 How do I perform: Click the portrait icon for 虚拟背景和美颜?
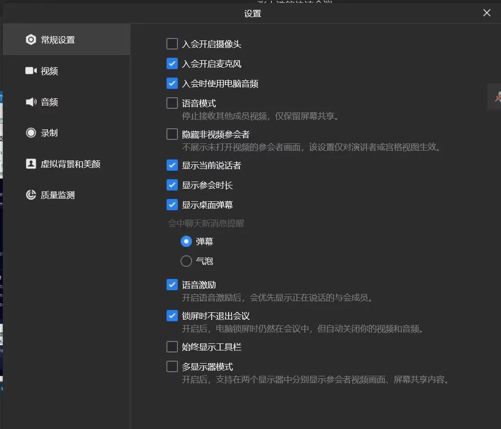pos(31,164)
